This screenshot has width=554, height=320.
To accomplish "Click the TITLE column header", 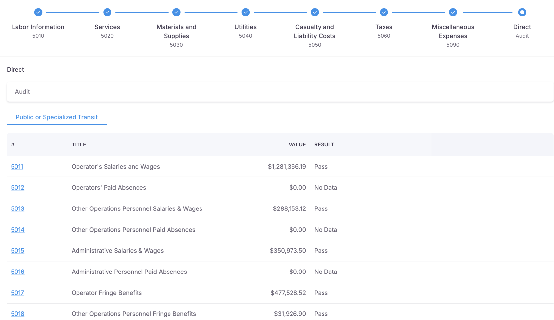I will coord(79,144).
